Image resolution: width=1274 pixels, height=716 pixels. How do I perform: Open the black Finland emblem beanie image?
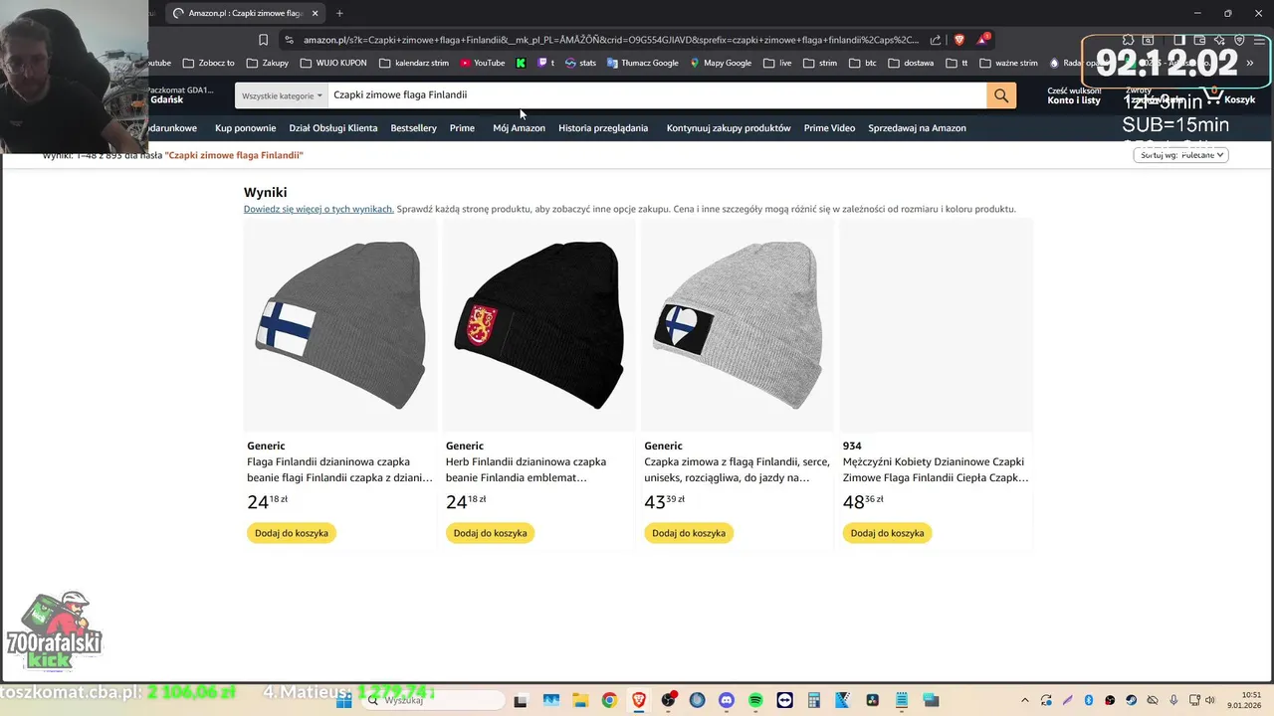(x=538, y=325)
